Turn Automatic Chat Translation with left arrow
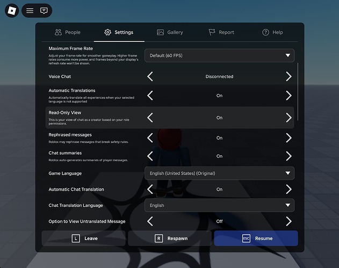339x268 pixels. pos(150,190)
